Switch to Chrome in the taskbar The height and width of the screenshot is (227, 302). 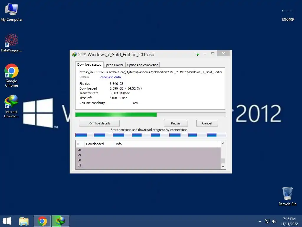click(x=42, y=221)
